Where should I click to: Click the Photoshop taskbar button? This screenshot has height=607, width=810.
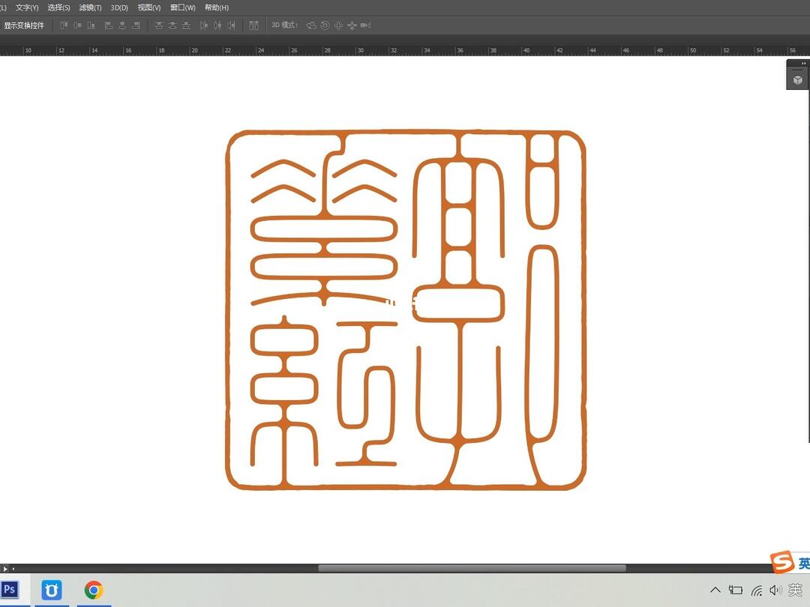point(10,590)
